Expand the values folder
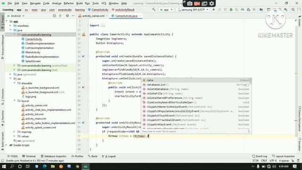 point(15,136)
